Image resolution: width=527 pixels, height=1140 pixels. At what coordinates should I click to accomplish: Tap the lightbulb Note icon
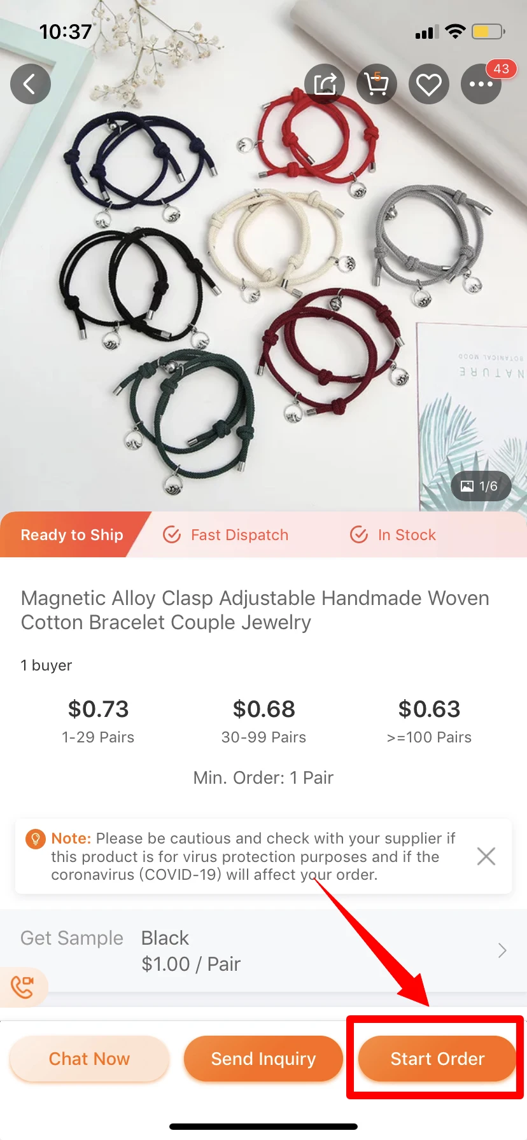click(x=35, y=838)
